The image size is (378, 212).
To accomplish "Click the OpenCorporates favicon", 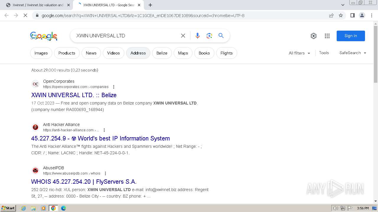I will 35,84.
